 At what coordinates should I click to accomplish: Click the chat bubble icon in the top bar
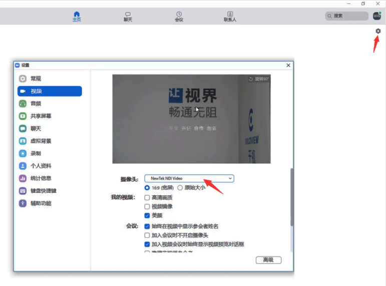[128, 14]
